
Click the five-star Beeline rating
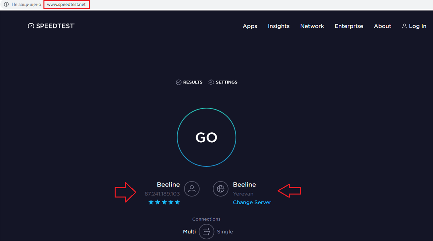pos(164,202)
